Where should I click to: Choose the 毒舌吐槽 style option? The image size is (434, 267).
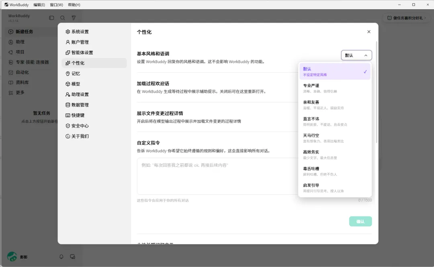[335, 171]
